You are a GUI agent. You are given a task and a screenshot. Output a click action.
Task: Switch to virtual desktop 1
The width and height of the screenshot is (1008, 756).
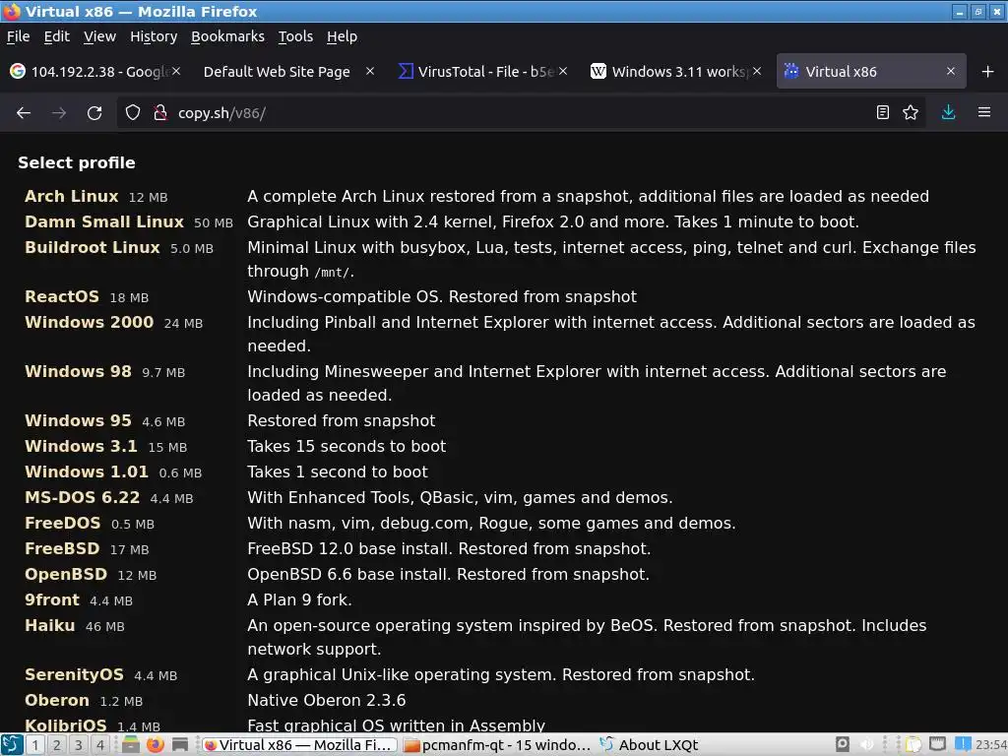35,745
